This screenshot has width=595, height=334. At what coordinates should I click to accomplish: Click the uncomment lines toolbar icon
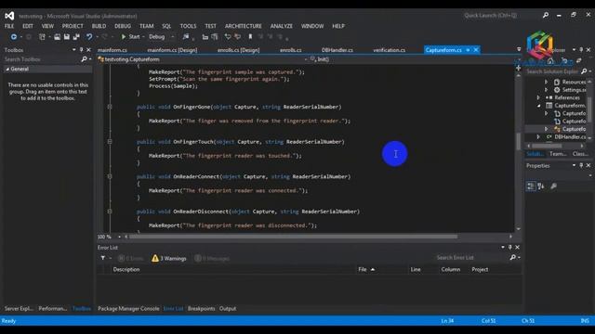tap(238, 37)
